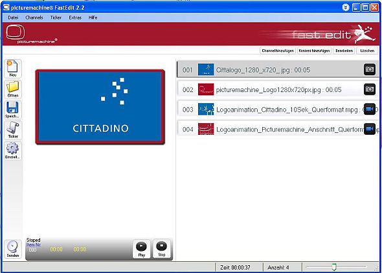Image resolution: width=382 pixels, height=273 pixels.
Task: Stop playback with the Stop button
Action: [161, 248]
